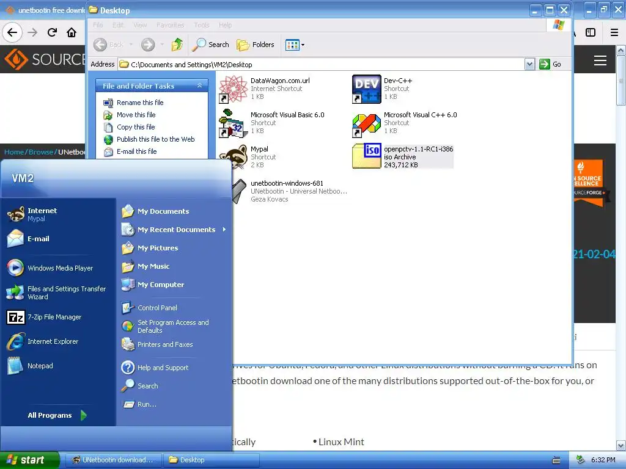Toggle the Folders pane in Explorer
The height and width of the screenshot is (469, 626).
tap(255, 45)
